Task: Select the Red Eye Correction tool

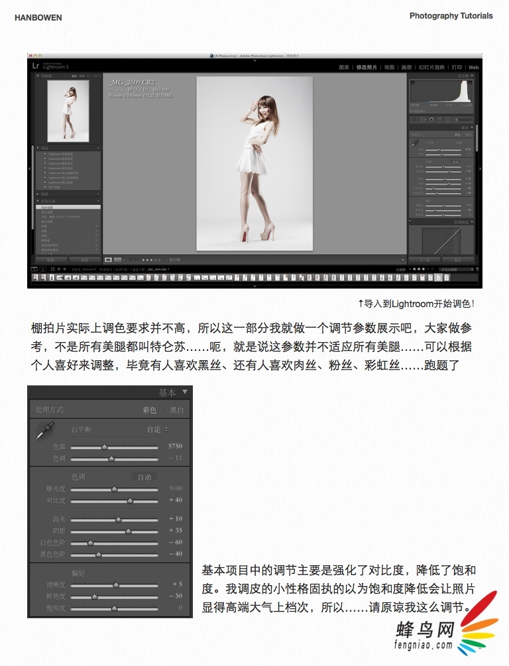Action: pos(431,119)
